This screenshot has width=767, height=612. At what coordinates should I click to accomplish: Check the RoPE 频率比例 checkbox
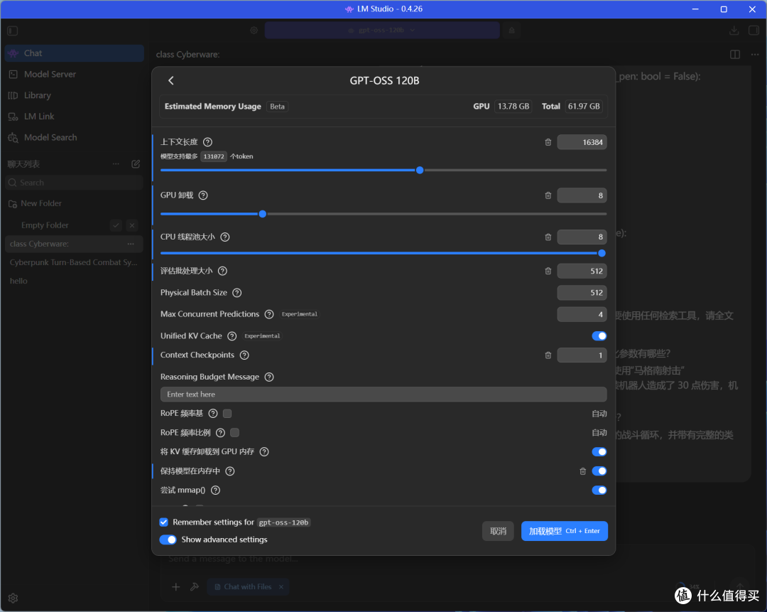235,433
